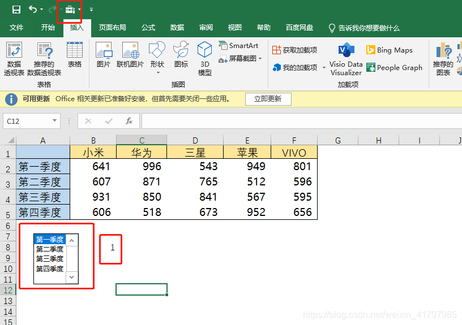Undo the last action

(x=33, y=10)
